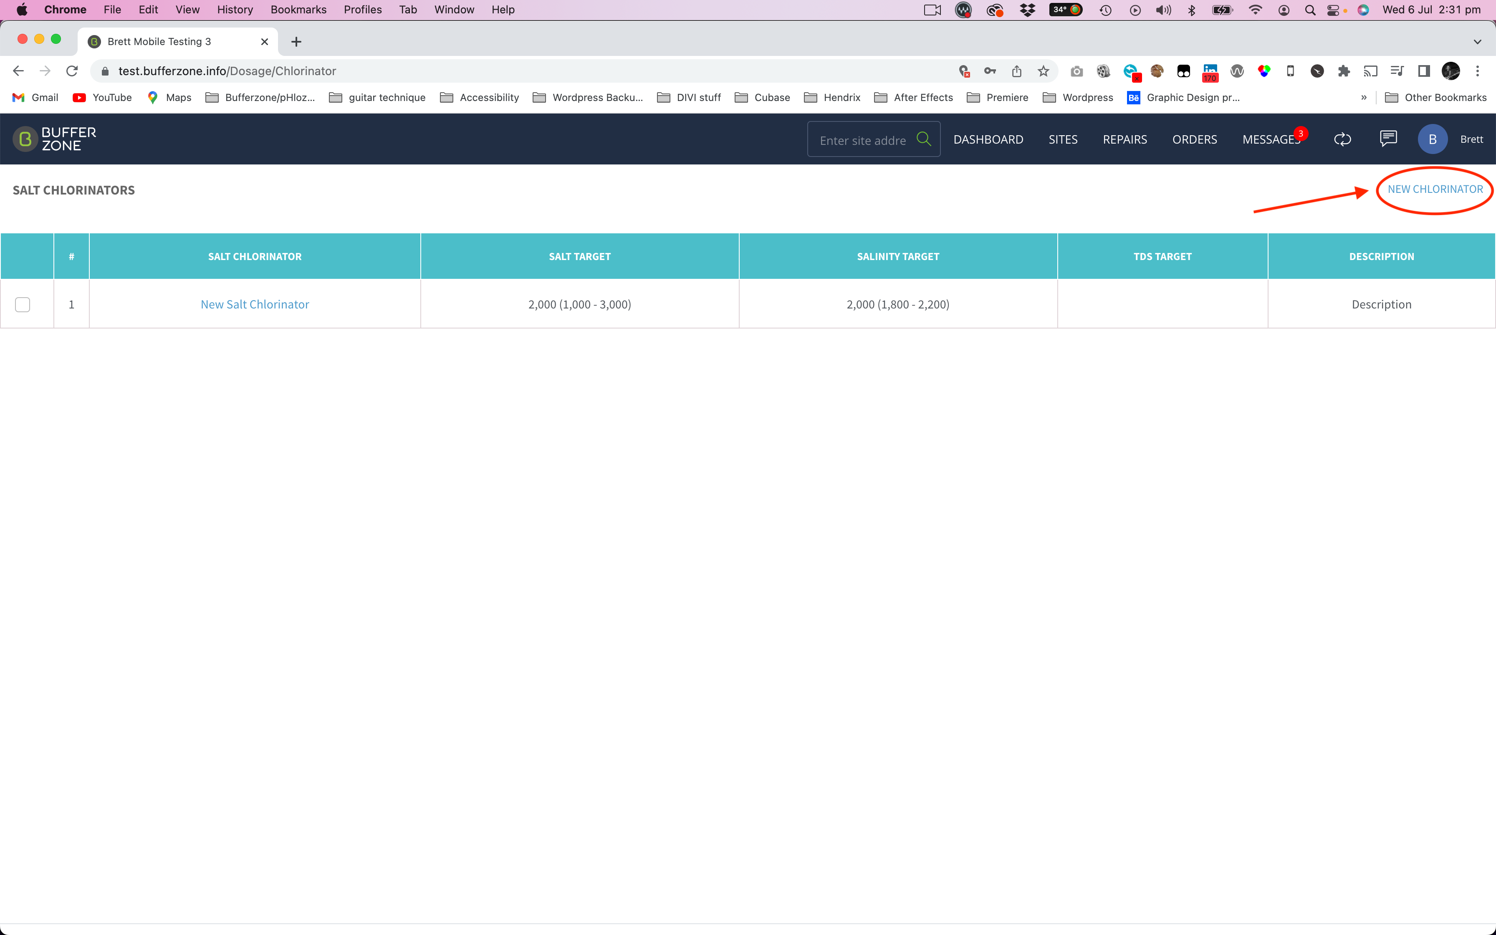Click the cast media icon in toolbar

[x=1370, y=71]
